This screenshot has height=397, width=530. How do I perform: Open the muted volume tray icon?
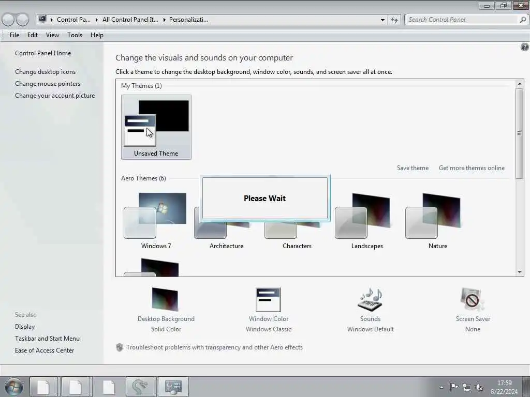479,387
